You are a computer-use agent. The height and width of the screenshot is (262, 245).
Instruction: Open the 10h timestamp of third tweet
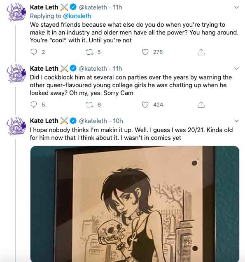tap(118, 121)
